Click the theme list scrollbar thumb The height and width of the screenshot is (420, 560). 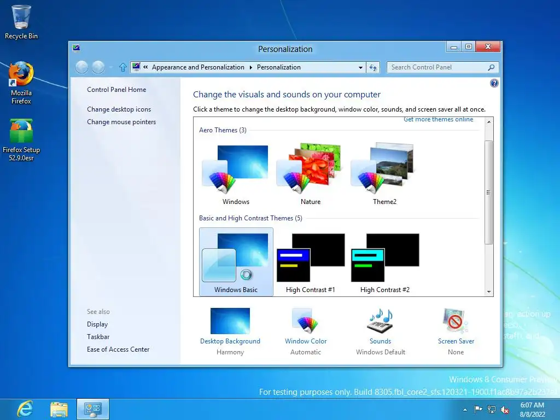click(x=488, y=192)
